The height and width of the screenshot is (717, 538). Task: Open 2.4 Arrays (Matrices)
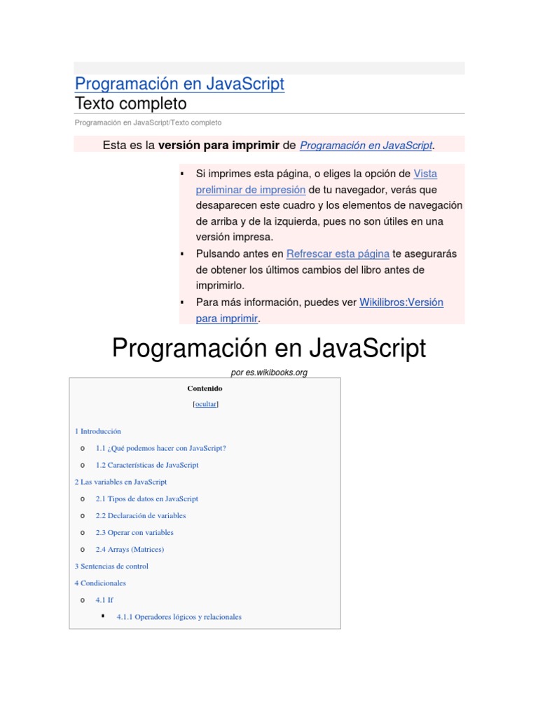coord(130,550)
